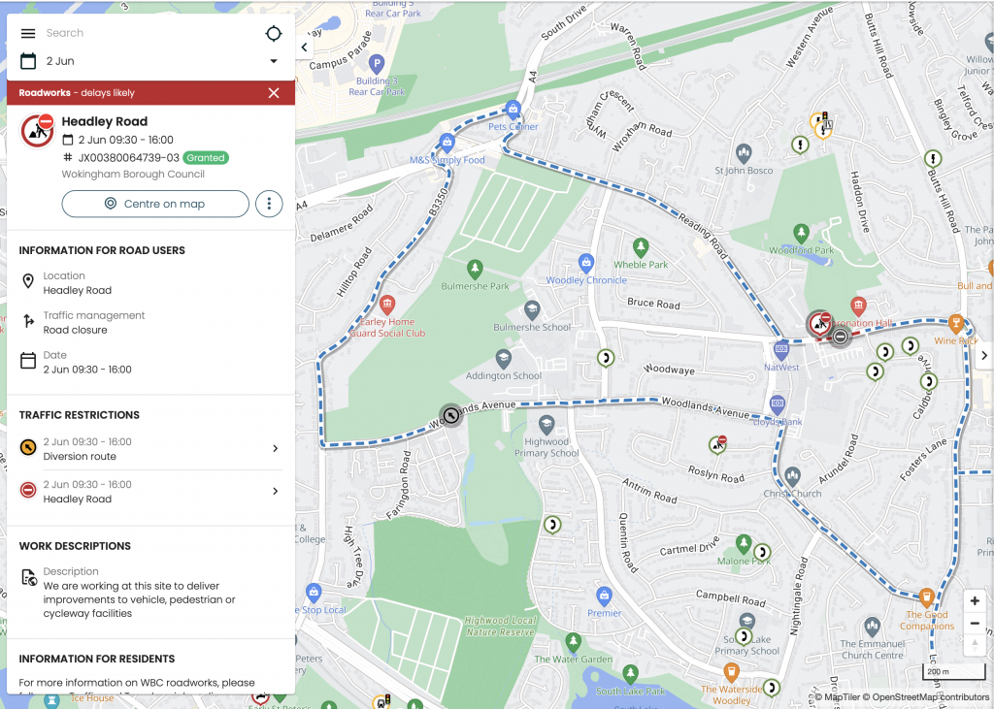Screen dimensions: 994x709
Task: Open the date selector dropdown arrow
Action: point(274,62)
